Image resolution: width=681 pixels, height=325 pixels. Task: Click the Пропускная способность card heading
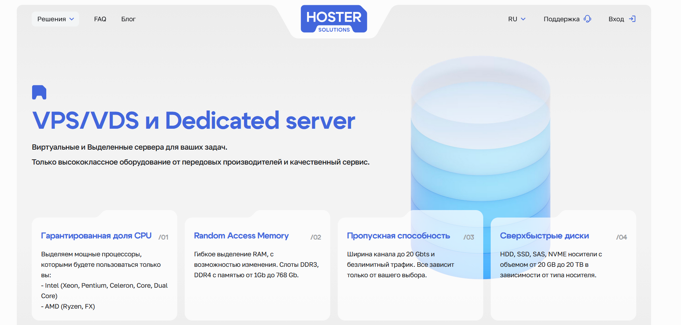tap(398, 236)
